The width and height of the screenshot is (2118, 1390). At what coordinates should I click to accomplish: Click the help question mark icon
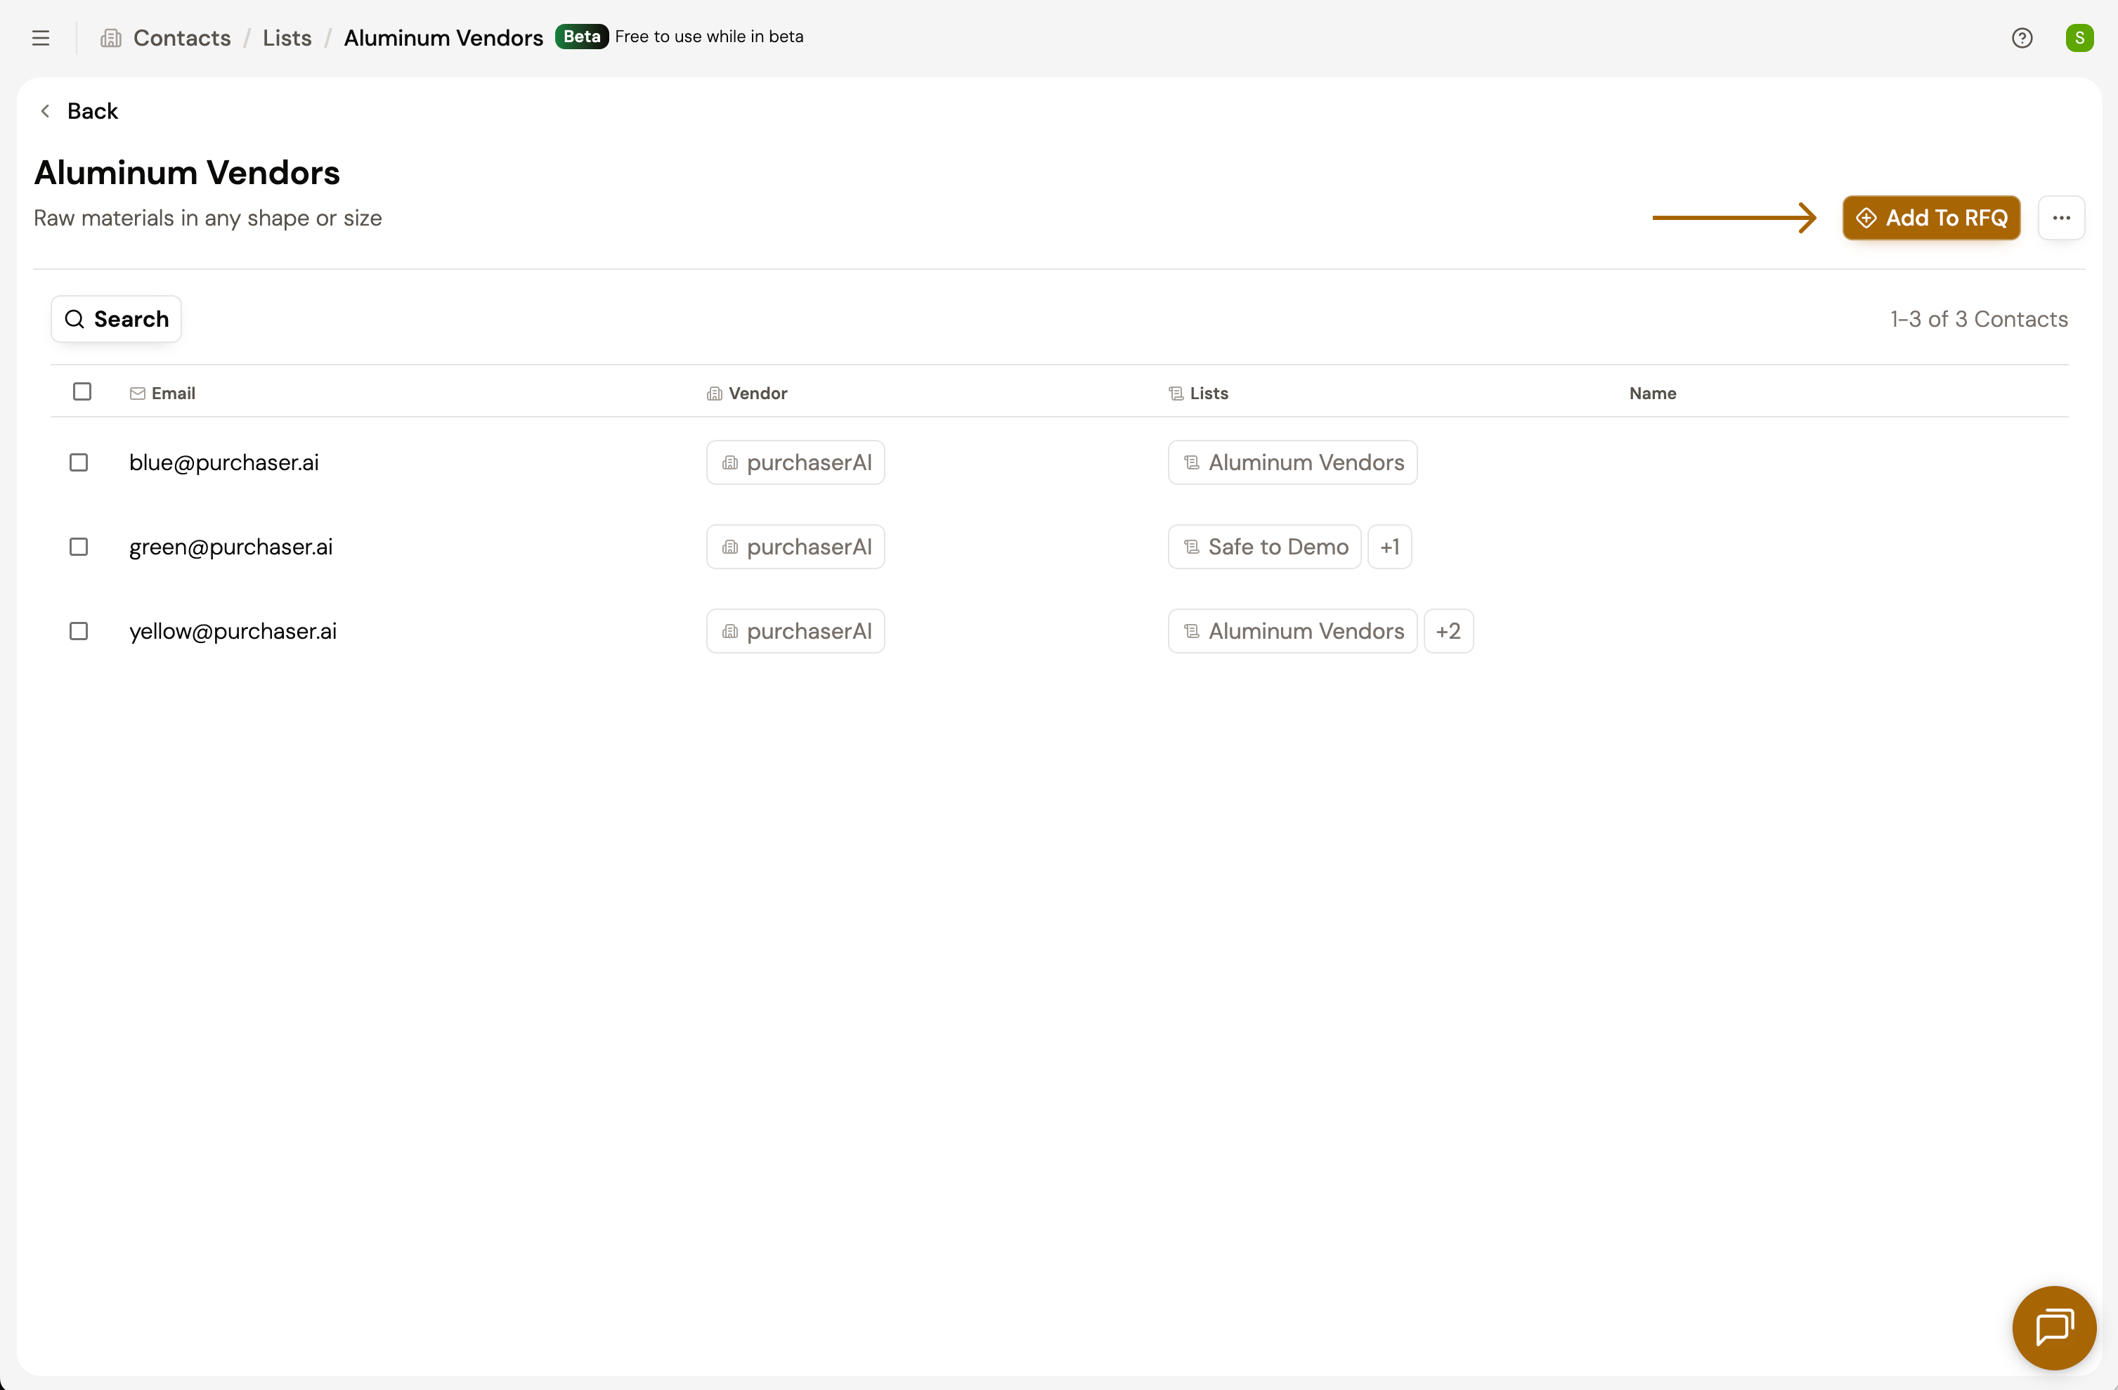2021,37
